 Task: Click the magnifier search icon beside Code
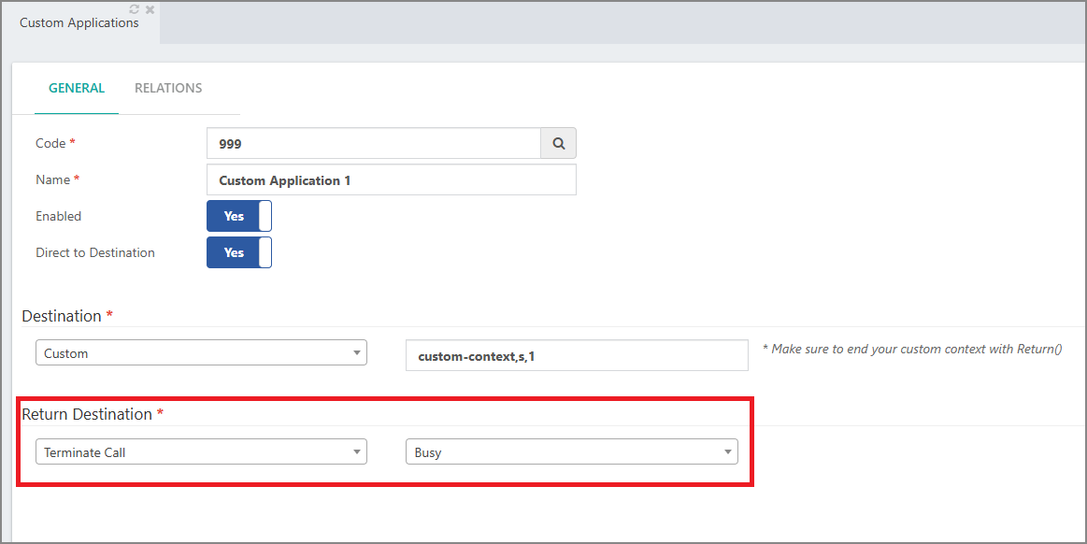pyautogui.click(x=558, y=143)
